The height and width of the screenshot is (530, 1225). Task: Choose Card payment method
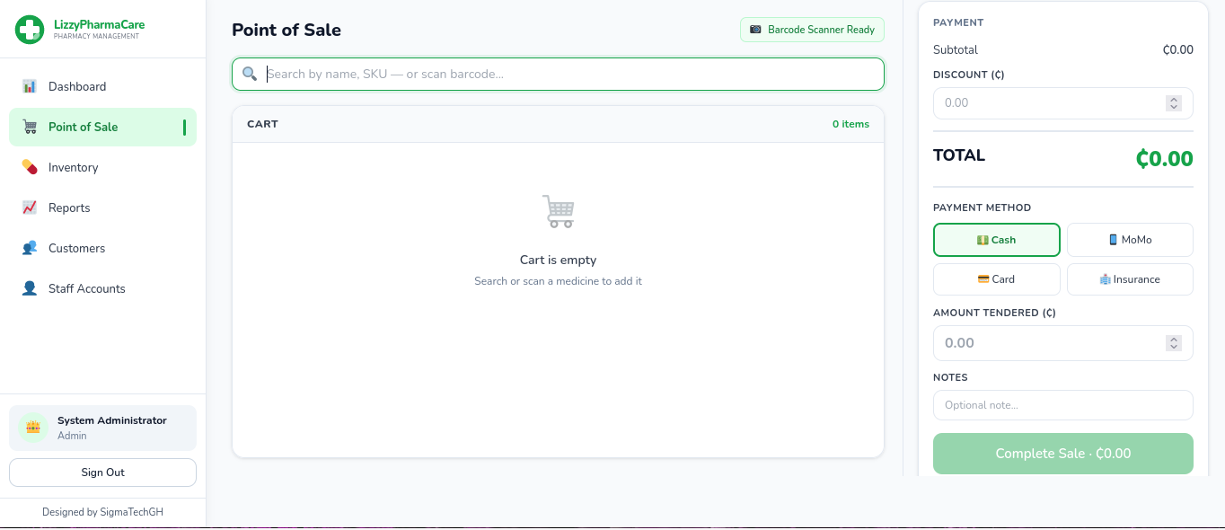996,279
